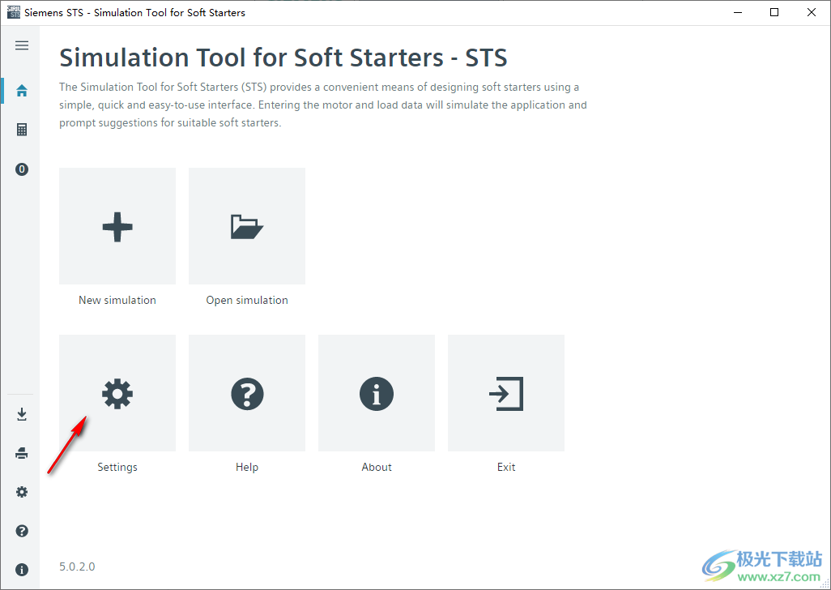The width and height of the screenshot is (831, 590).
Task: Click the "Open simulation" label
Action: [247, 300]
